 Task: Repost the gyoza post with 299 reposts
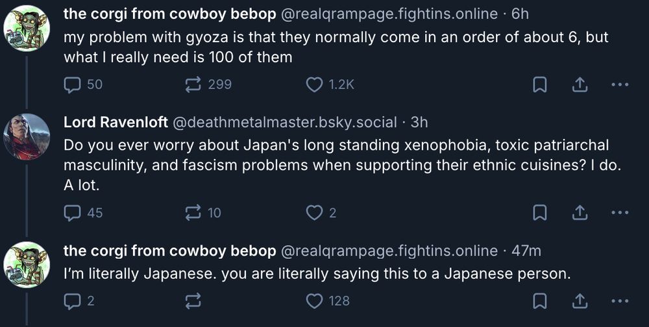point(193,84)
